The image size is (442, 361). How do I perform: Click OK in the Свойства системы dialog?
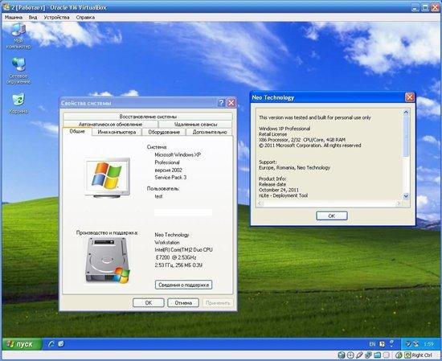click(149, 302)
